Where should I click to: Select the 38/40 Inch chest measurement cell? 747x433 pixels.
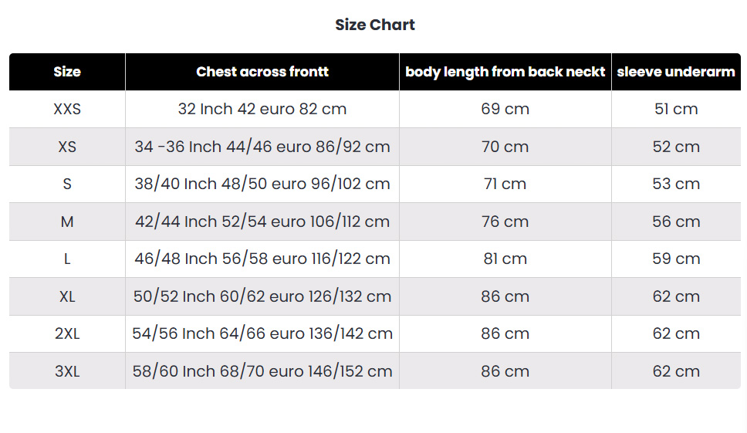262,184
